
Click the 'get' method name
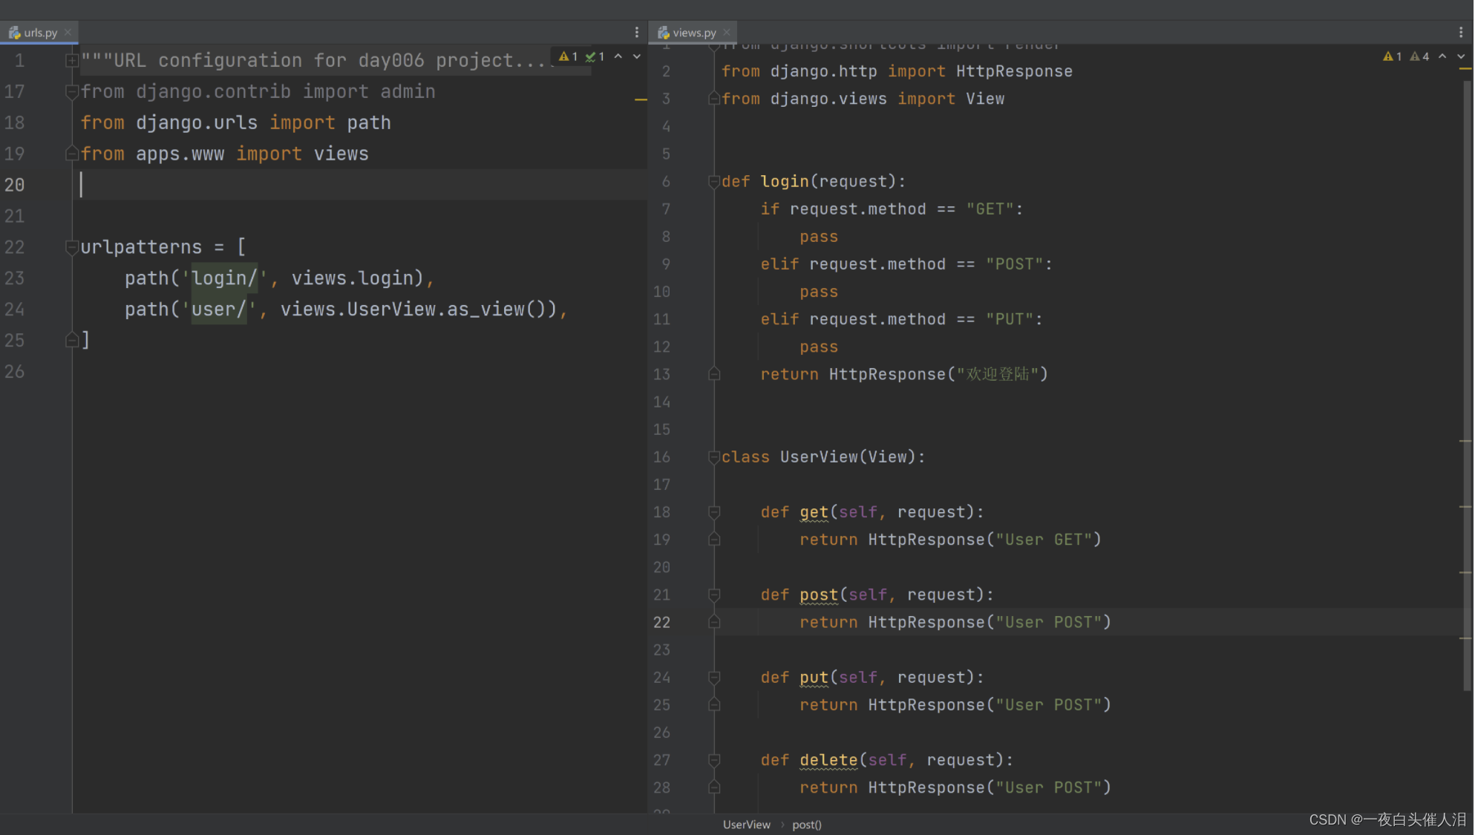pyautogui.click(x=814, y=512)
